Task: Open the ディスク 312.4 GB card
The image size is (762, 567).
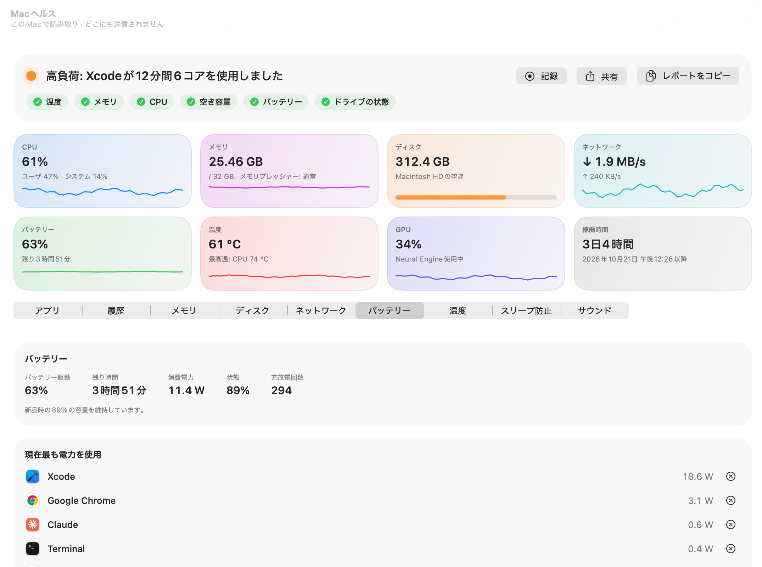Action: click(476, 171)
